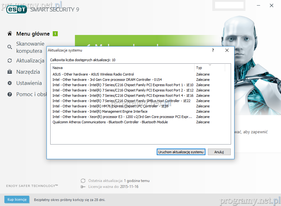Screen dimensions: 281x206
Task: Select the HM76 Express Chipset LPC Controller row
Action: tap(110, 106)
